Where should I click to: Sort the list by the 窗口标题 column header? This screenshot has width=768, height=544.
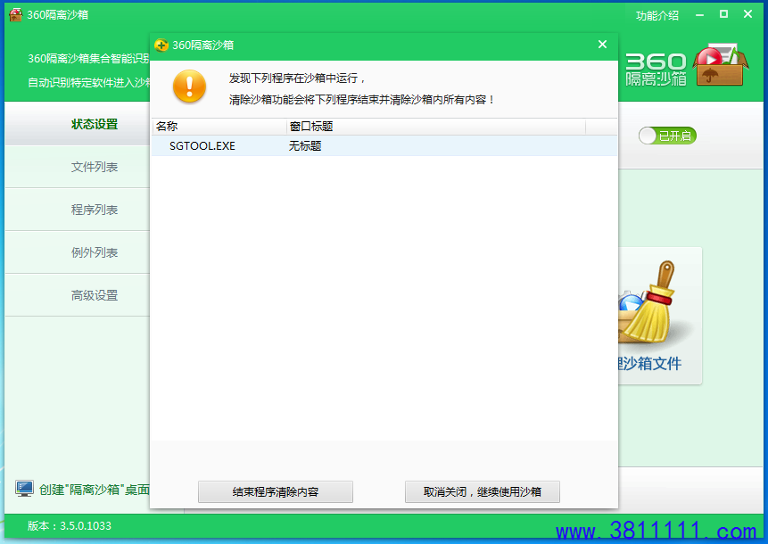[436, 127]
